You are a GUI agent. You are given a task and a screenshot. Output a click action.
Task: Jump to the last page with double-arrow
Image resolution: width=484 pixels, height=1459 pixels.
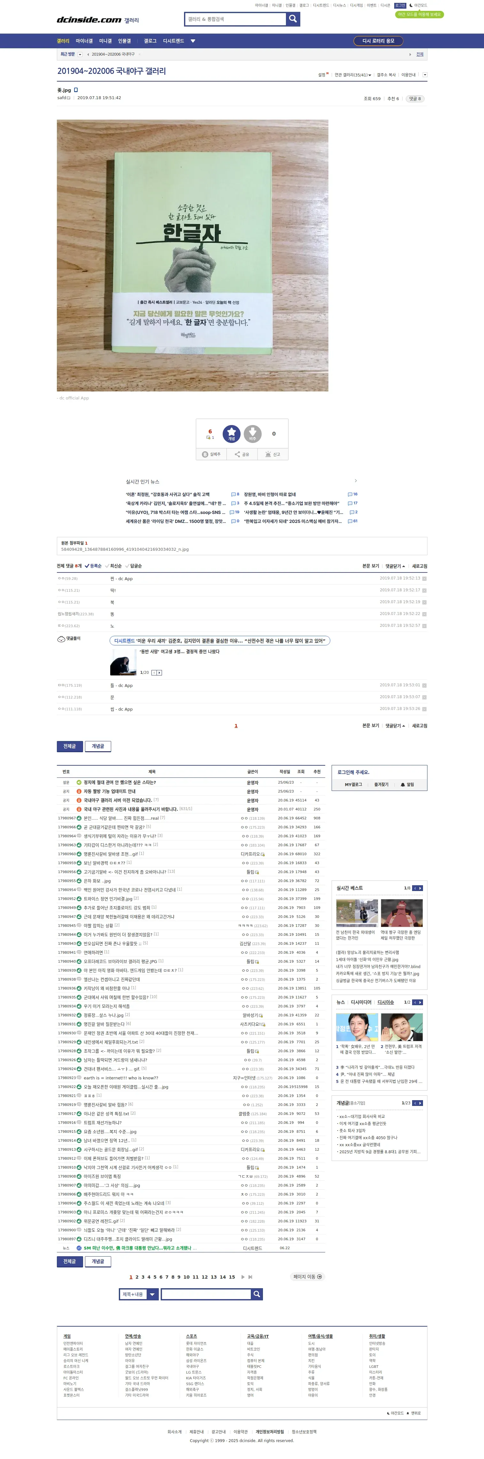click(250, 1277)
